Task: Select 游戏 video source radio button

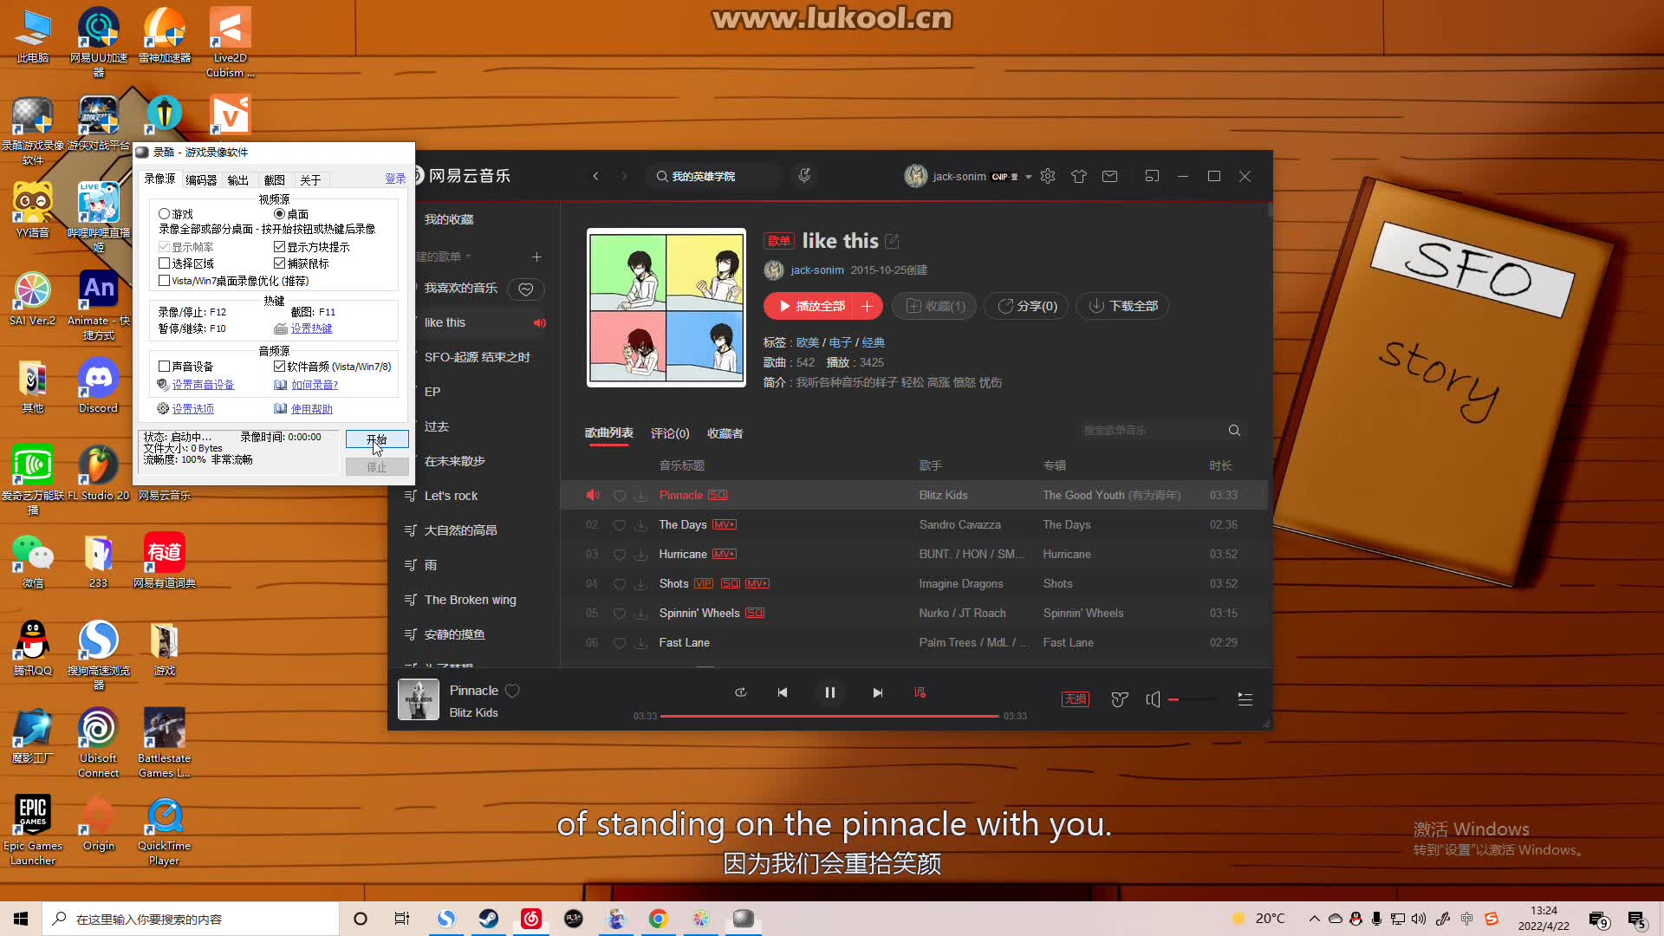Action: click(x=164, y=214)
